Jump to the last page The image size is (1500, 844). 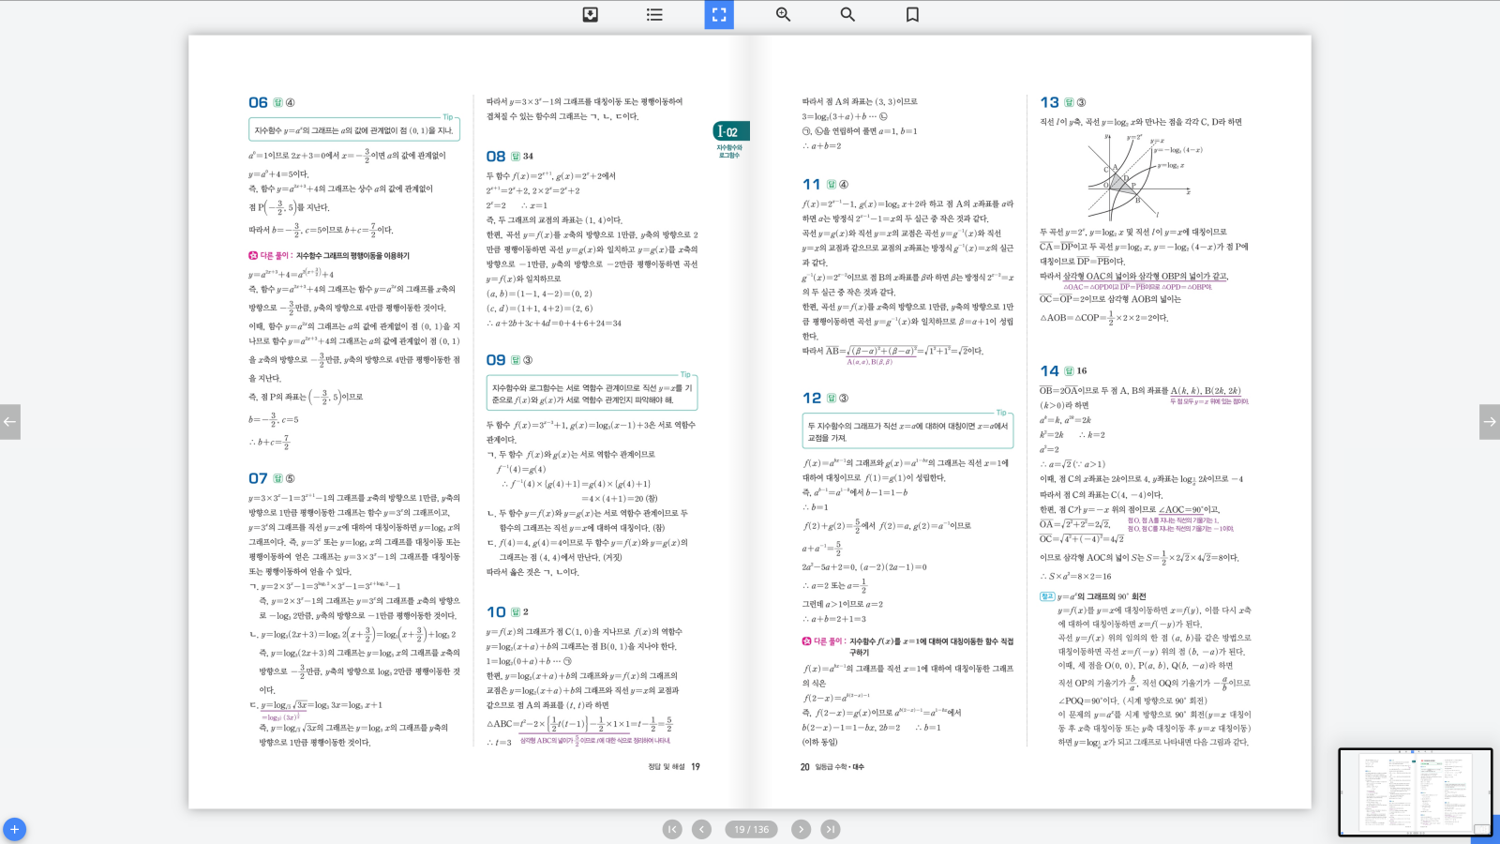[831, 829]
